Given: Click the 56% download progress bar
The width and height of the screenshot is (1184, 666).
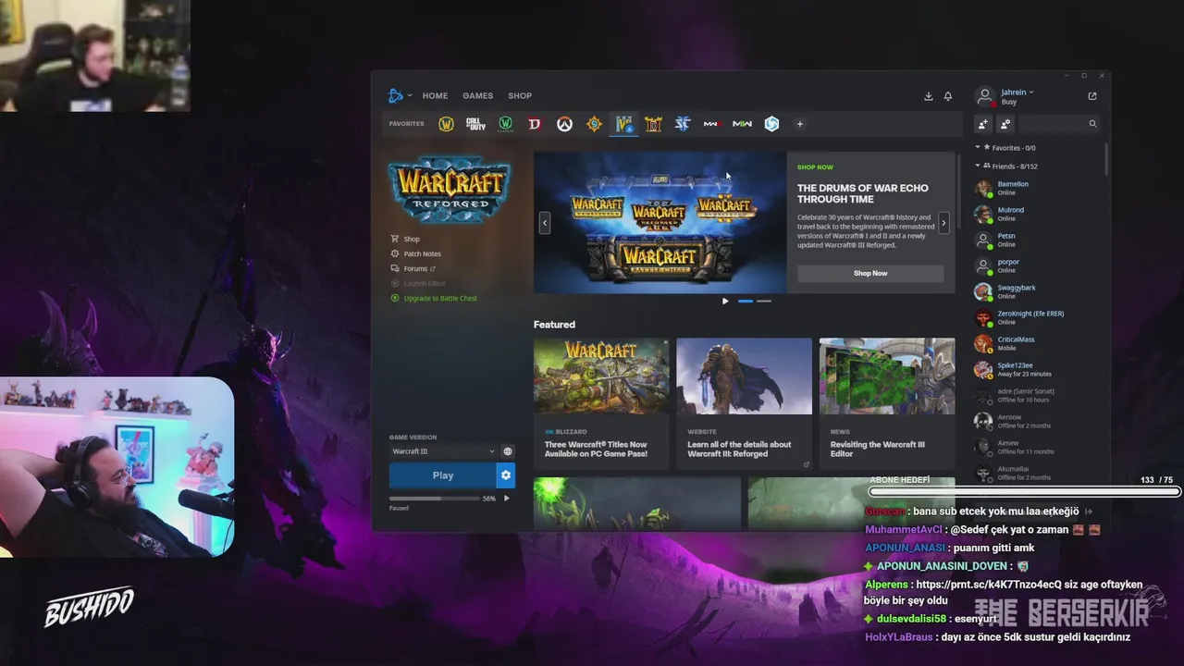Looking at the screenshot, I should (434, 499).
